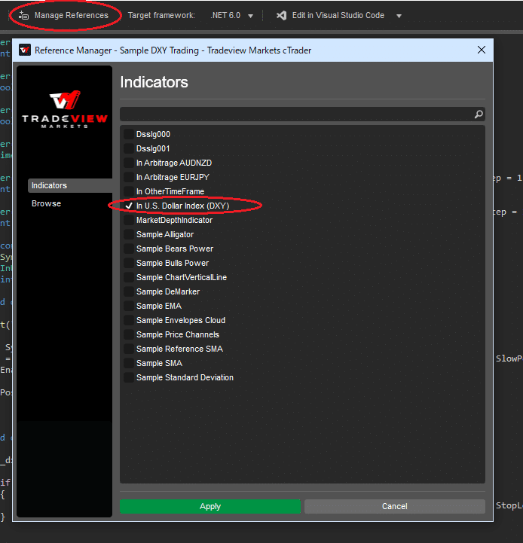Click the 'In OtherTimeFrame' label text

[x=170, y=191]
